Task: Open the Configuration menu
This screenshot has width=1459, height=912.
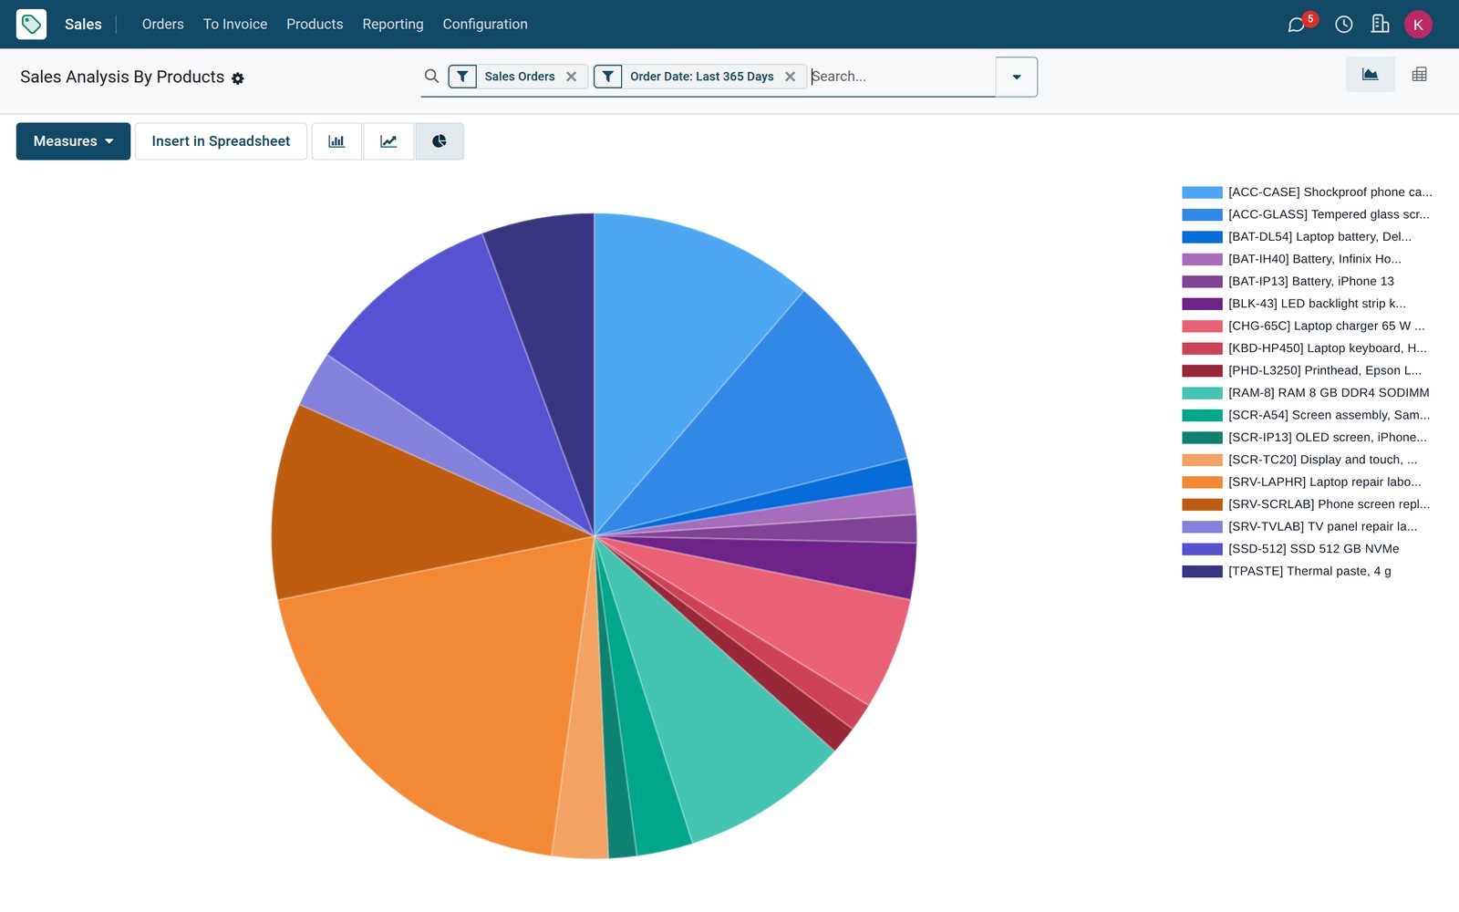Action: point(485,25)
